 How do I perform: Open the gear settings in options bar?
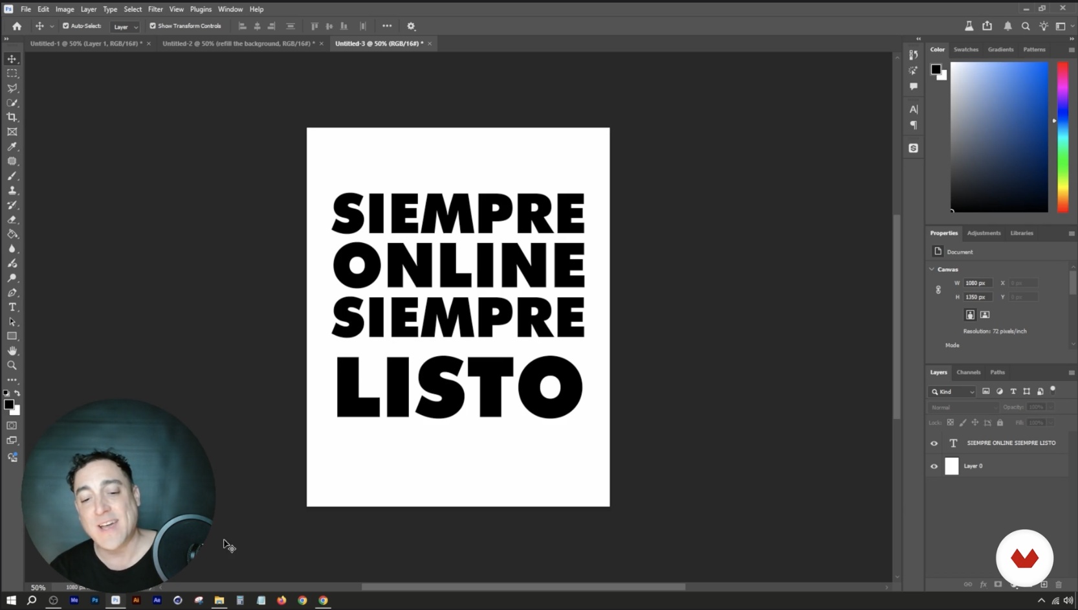411,27
